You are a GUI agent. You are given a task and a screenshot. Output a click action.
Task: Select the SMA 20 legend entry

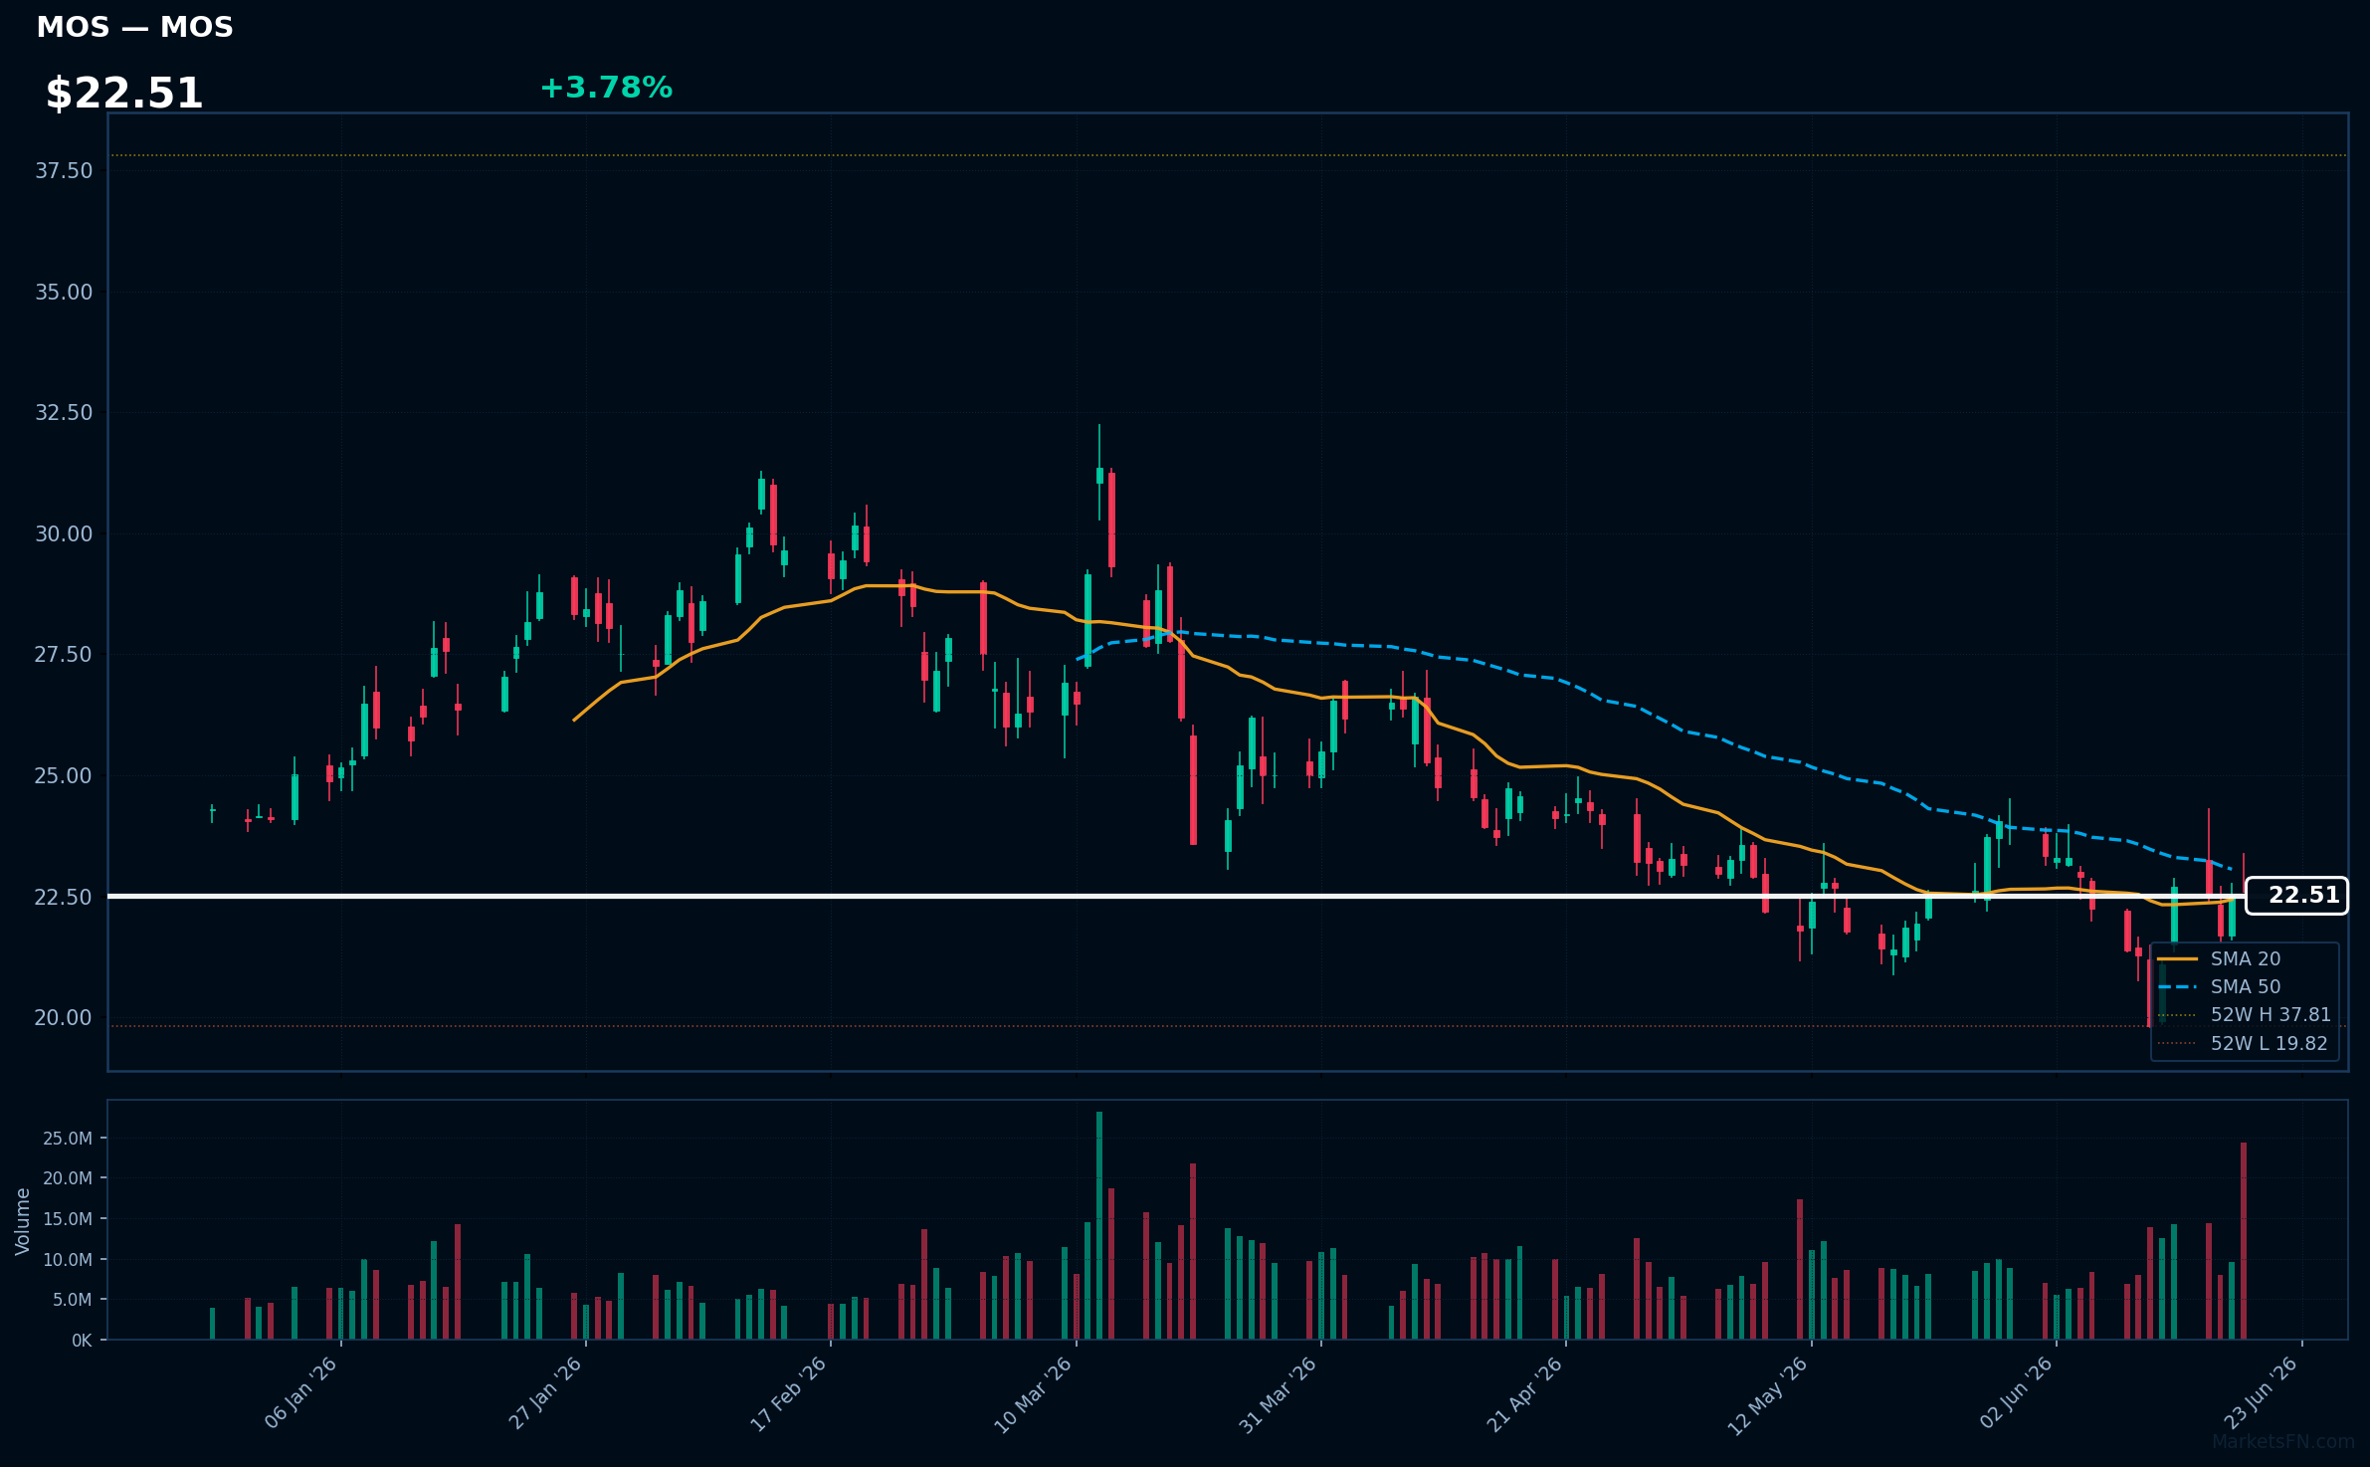coord(2245,958)
